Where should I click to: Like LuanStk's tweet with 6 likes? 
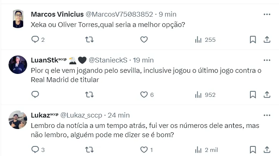144,95
